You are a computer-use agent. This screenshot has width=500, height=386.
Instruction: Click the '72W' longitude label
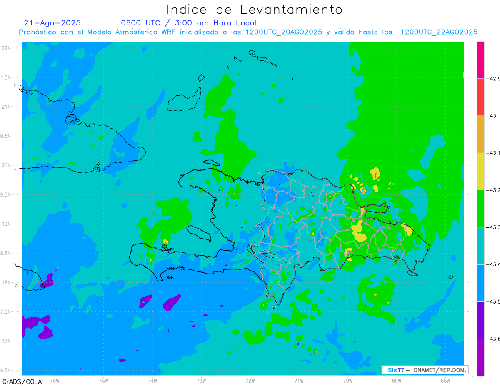[x=250, y=380]
